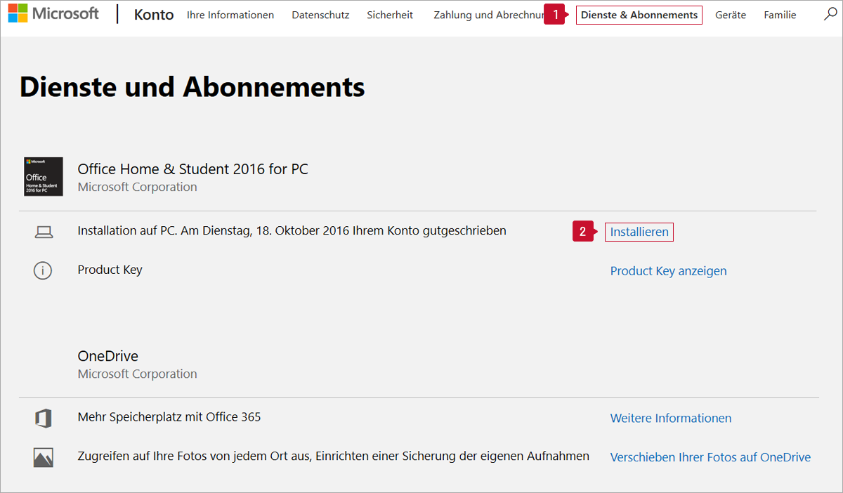
Task: Click the Installieren link
Action: (x=639, y=232)
